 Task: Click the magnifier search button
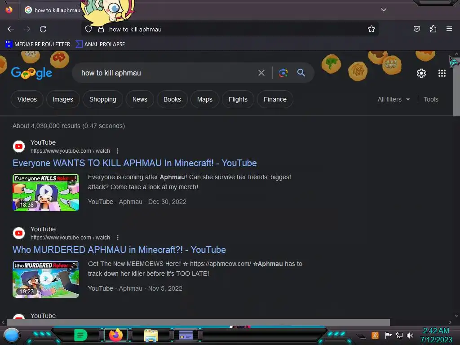coord(301,72)
